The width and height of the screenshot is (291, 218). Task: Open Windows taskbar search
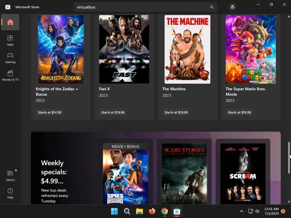(x=127, y=211)
